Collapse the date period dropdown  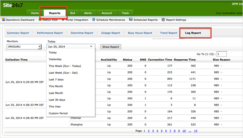pos(91,46)
